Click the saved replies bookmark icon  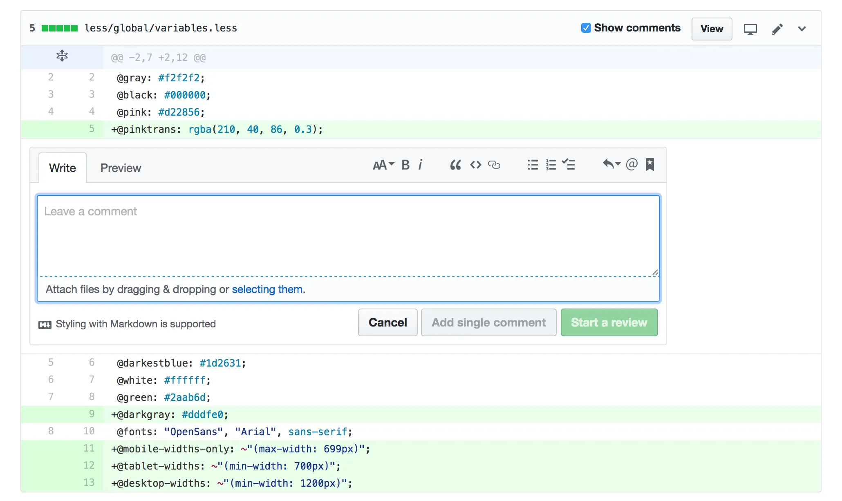click(x=650, y=164)
